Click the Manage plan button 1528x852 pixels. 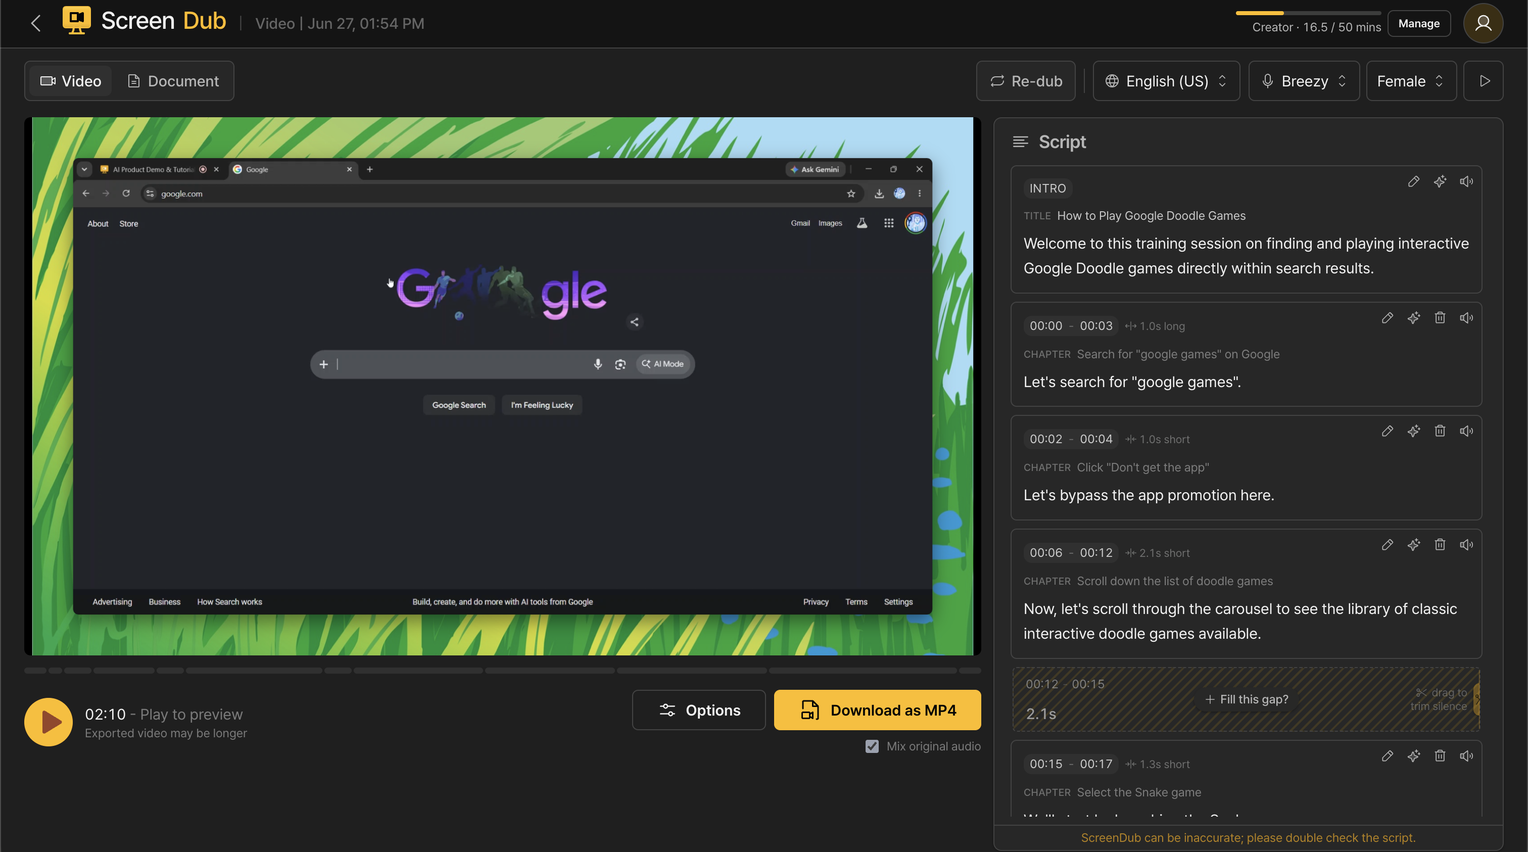point(1419,24)
